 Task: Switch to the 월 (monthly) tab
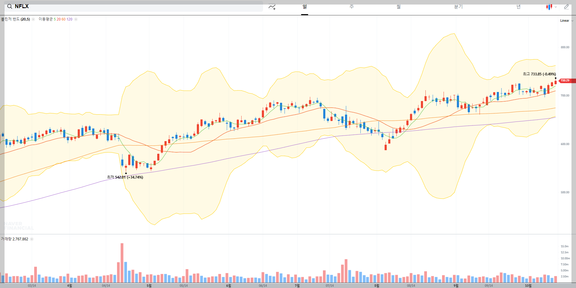point(399,7)
